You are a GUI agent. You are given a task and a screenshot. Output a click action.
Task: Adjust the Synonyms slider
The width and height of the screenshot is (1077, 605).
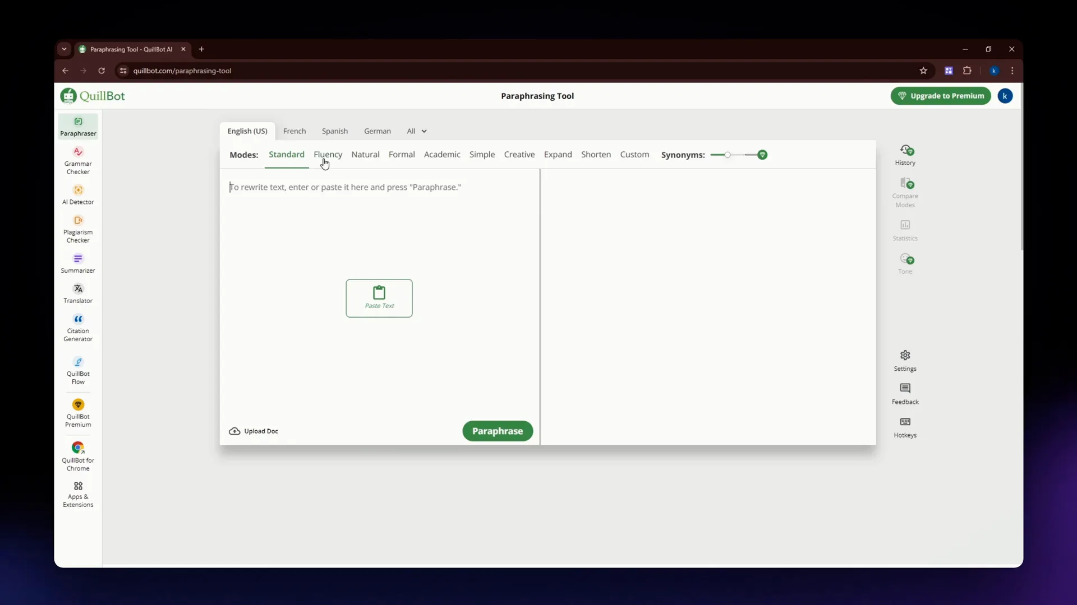click(727, 153)
